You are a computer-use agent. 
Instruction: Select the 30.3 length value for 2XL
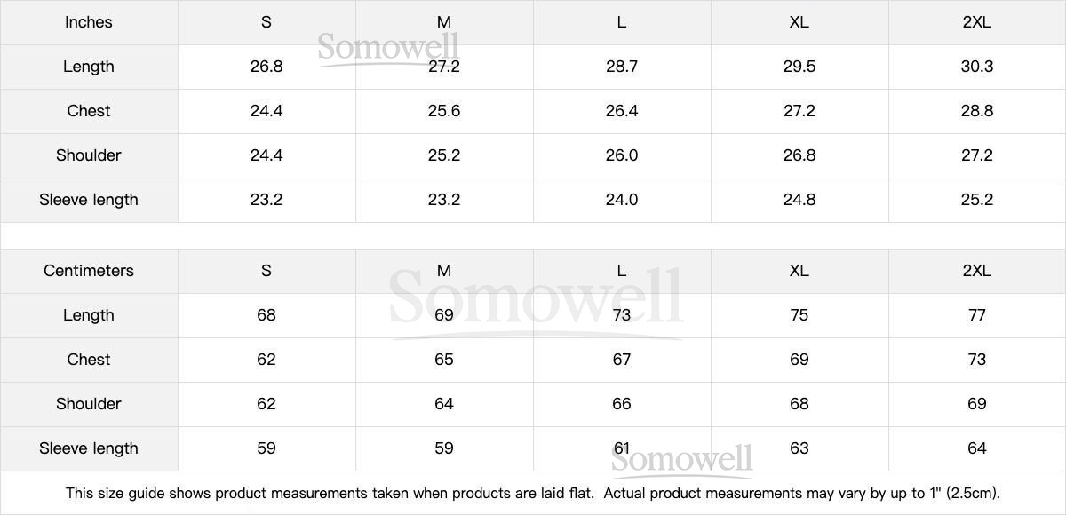tap(976, 67)
